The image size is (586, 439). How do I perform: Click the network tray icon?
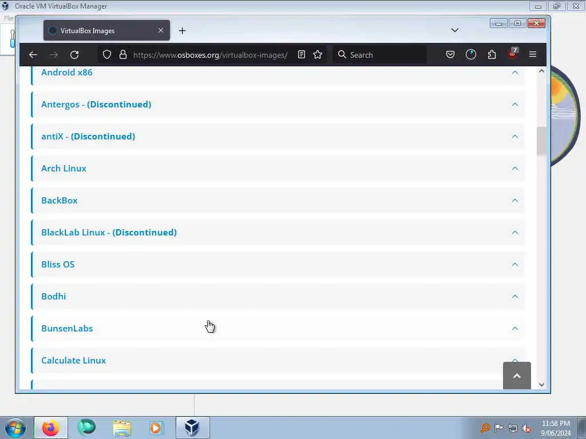pos(513,428)
